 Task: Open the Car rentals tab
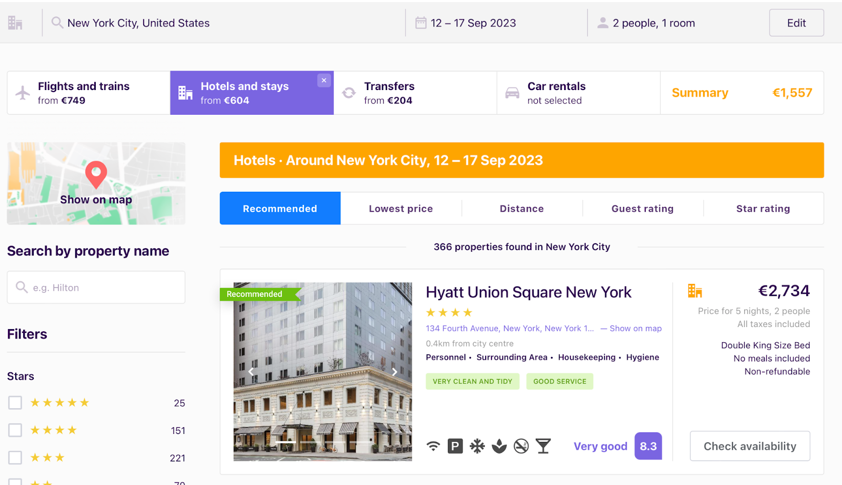click(578, 93)
